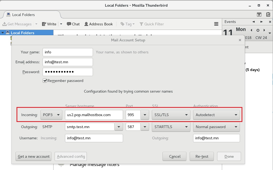The height and width of the screenshot is (170, 273).
Task: Open incoming Autodetect authentication dropdown
Action: pyautogui.click(x=217, y=115)
